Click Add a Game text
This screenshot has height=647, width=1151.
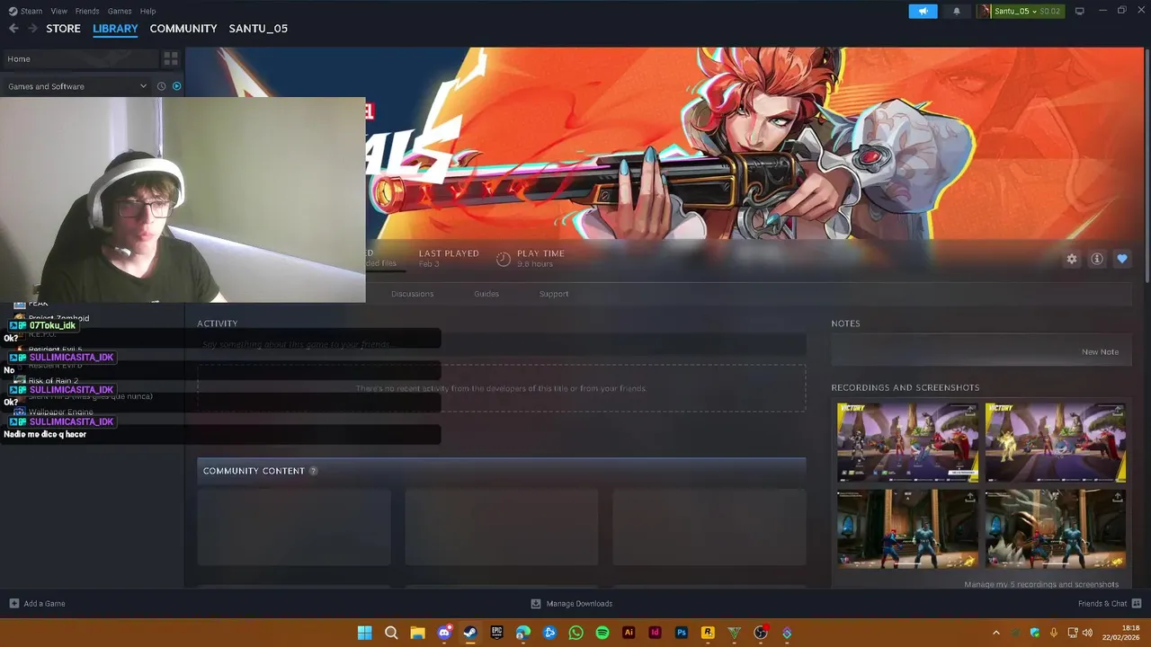44,604
